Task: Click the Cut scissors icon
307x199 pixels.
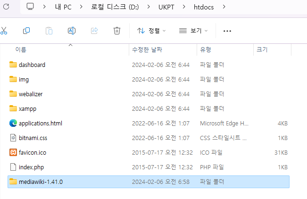Action: coord(4,31)
